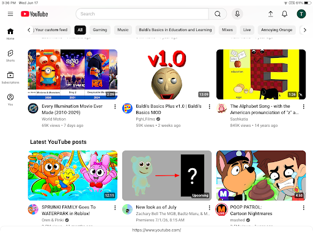
Task: Open the Every Illumination Movie video title
Action: coord(72,109)
